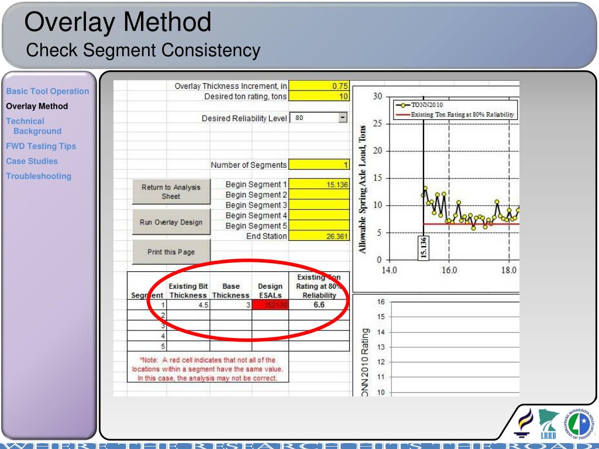Click the Existing Ton Rating value 6.6

[319, 305]
